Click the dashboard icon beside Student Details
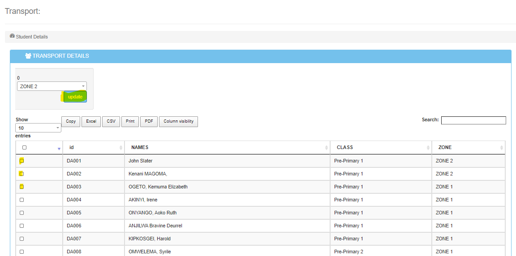 (12, 36)
